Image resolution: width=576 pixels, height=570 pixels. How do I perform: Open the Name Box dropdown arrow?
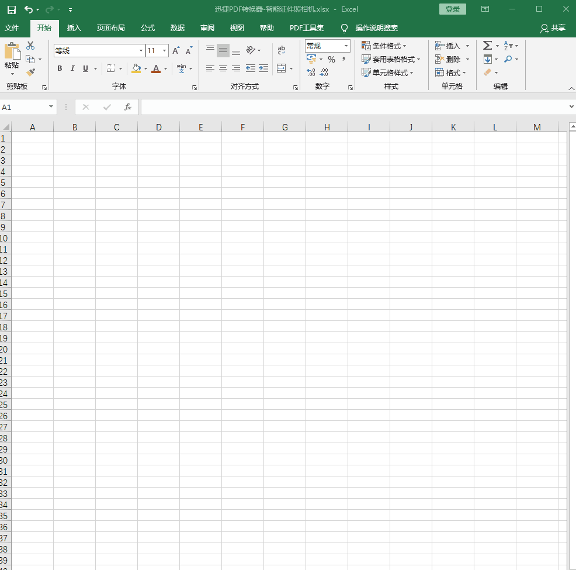pyautogui.click(x=51, y=107)
